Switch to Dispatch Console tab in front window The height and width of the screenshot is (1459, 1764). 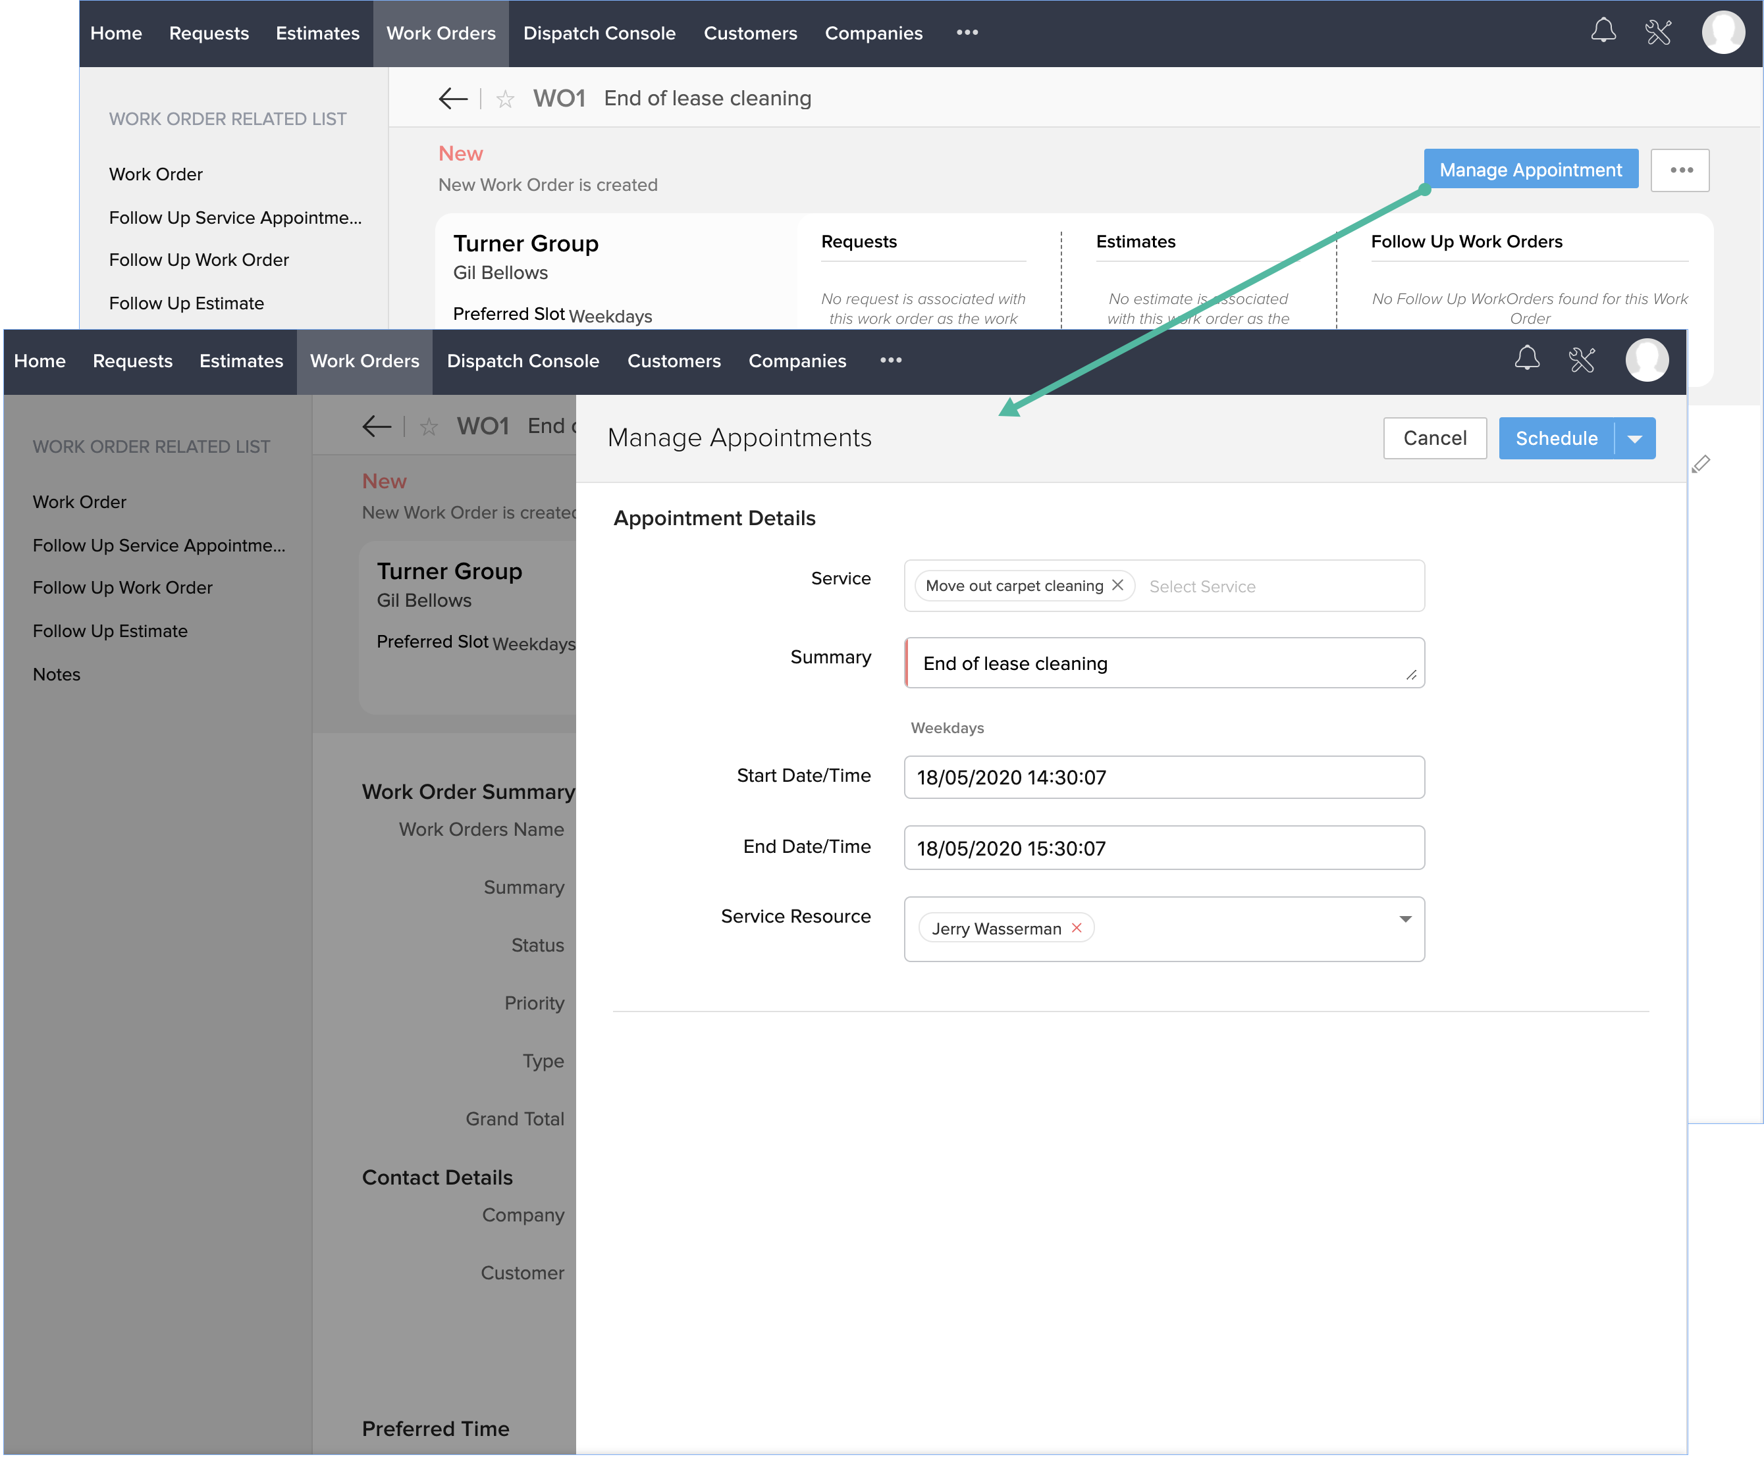point(522,361)
